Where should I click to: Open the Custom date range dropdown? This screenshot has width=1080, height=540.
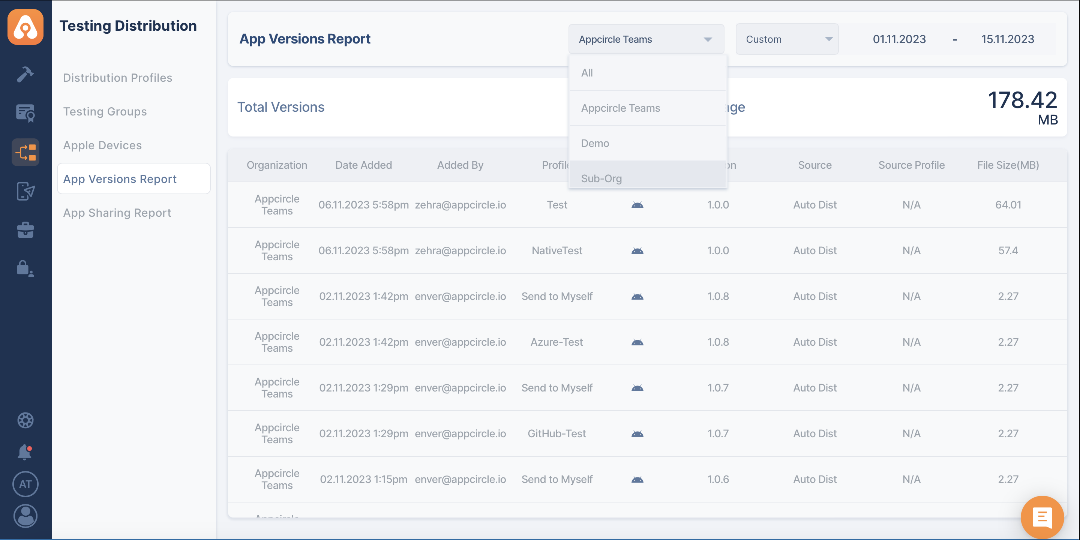[787, 39]
